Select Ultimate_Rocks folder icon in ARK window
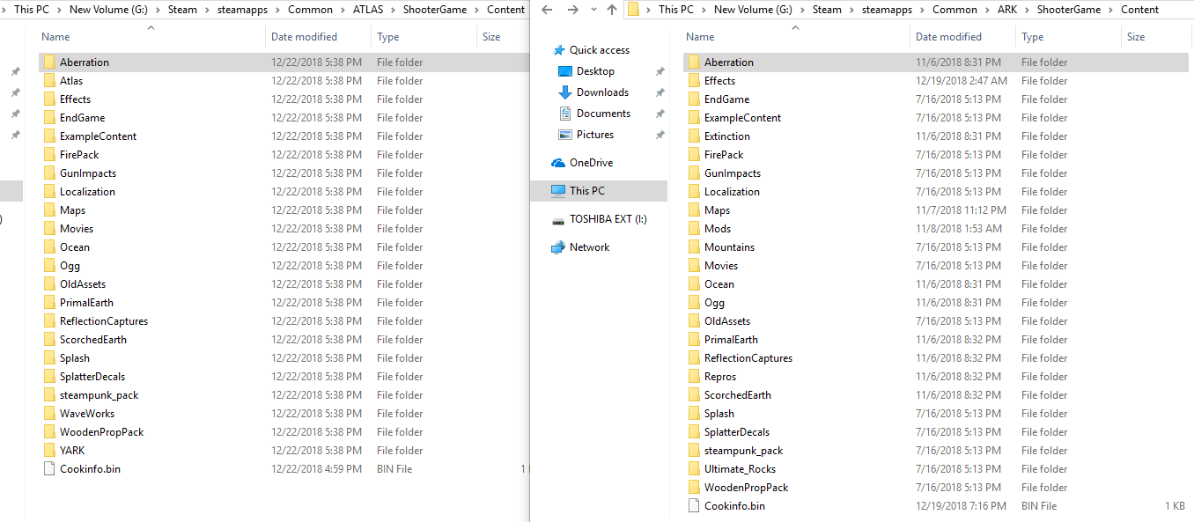Screen dimensions: 1194x522 (694, 469)
